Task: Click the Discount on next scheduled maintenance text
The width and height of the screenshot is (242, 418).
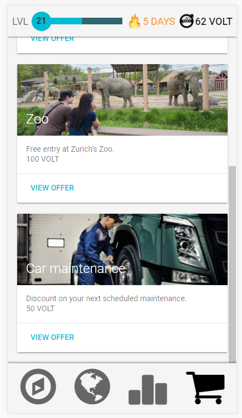Action: click(x=106, y=298)
